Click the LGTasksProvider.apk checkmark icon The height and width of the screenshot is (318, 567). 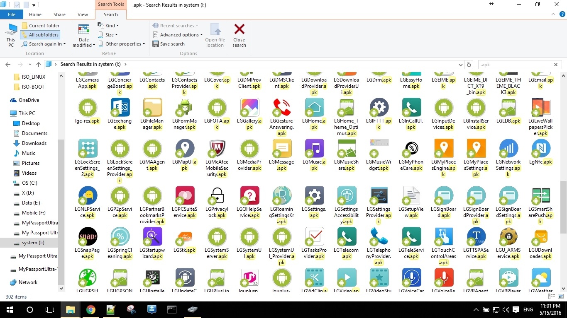(x=314, y=237)
